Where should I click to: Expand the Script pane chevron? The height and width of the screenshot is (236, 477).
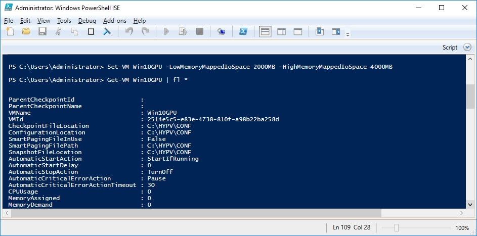(467, 48)
